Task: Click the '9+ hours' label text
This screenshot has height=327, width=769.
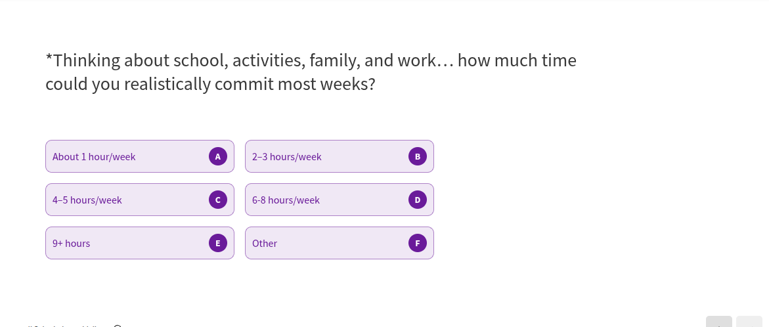Action: coord(72,244)
